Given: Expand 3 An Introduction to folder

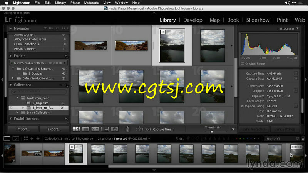Looking at the screenshot, I should click(13, 78).
